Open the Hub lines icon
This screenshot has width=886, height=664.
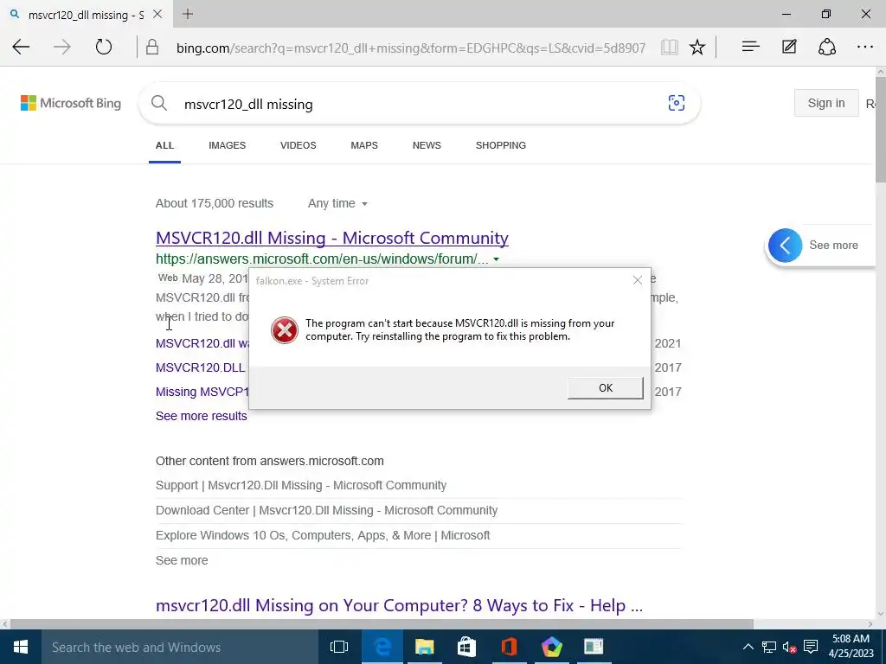pyautogui.click(x=750, y=47)
